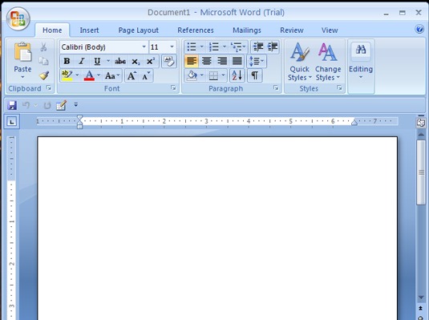429x320 pixels.
Task: Open the Editing group button
Action: (361, 61)
